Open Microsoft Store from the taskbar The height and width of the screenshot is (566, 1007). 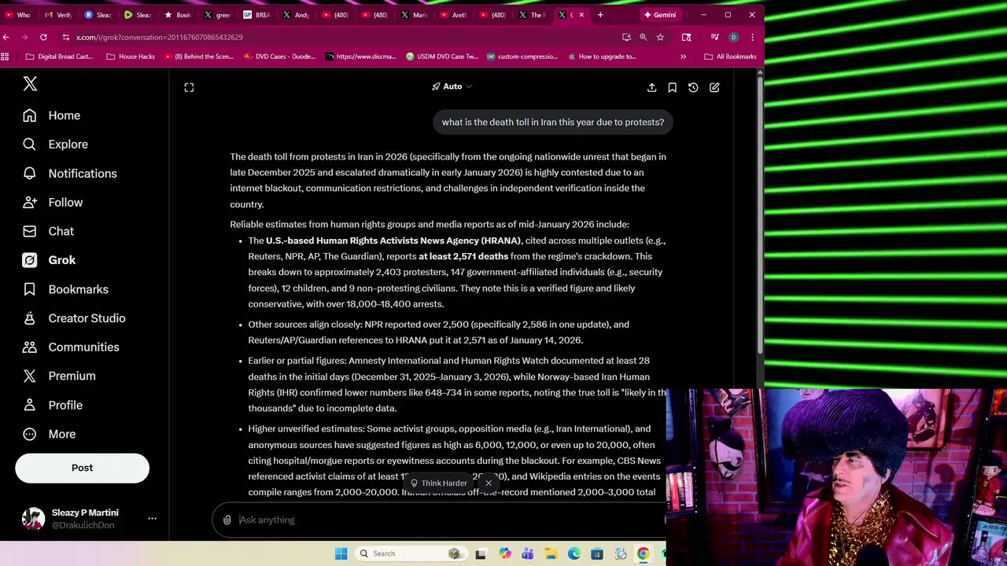pos(597,553)
